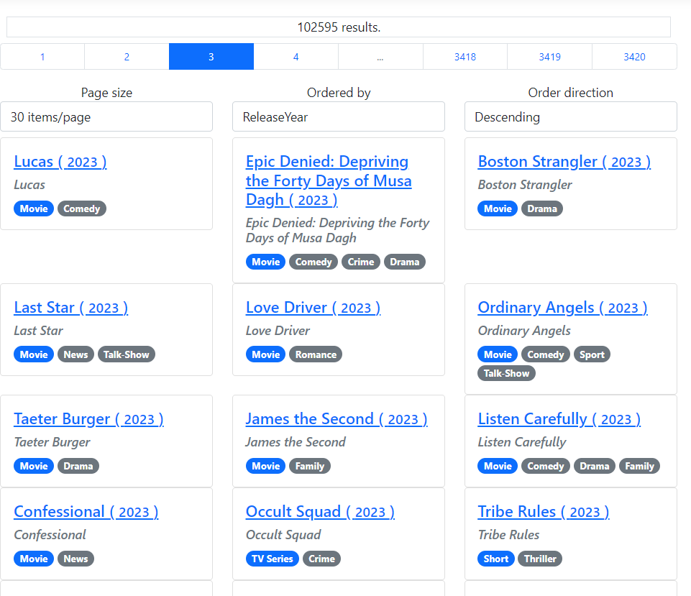Open the Ordered by ReleaseYear dropdown

(x=338, y=116)
